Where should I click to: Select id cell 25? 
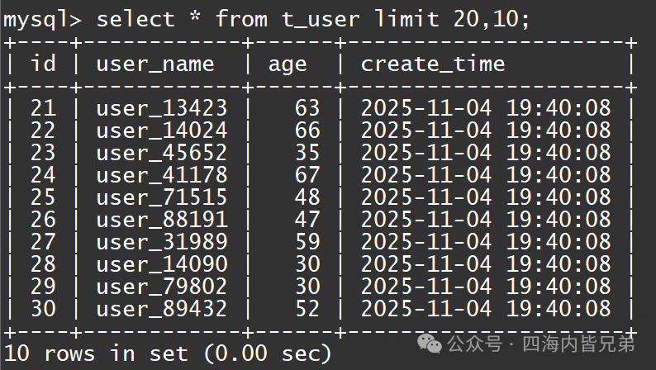tap(43, 197)
